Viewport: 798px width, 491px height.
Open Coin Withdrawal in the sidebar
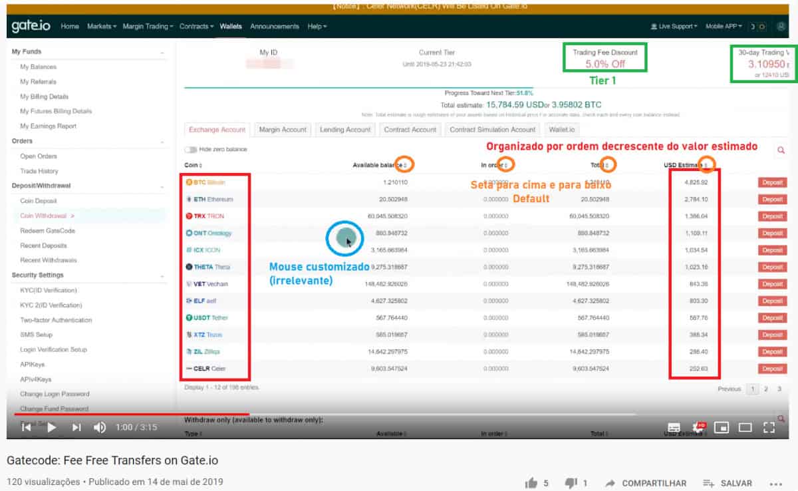[43, 216]
